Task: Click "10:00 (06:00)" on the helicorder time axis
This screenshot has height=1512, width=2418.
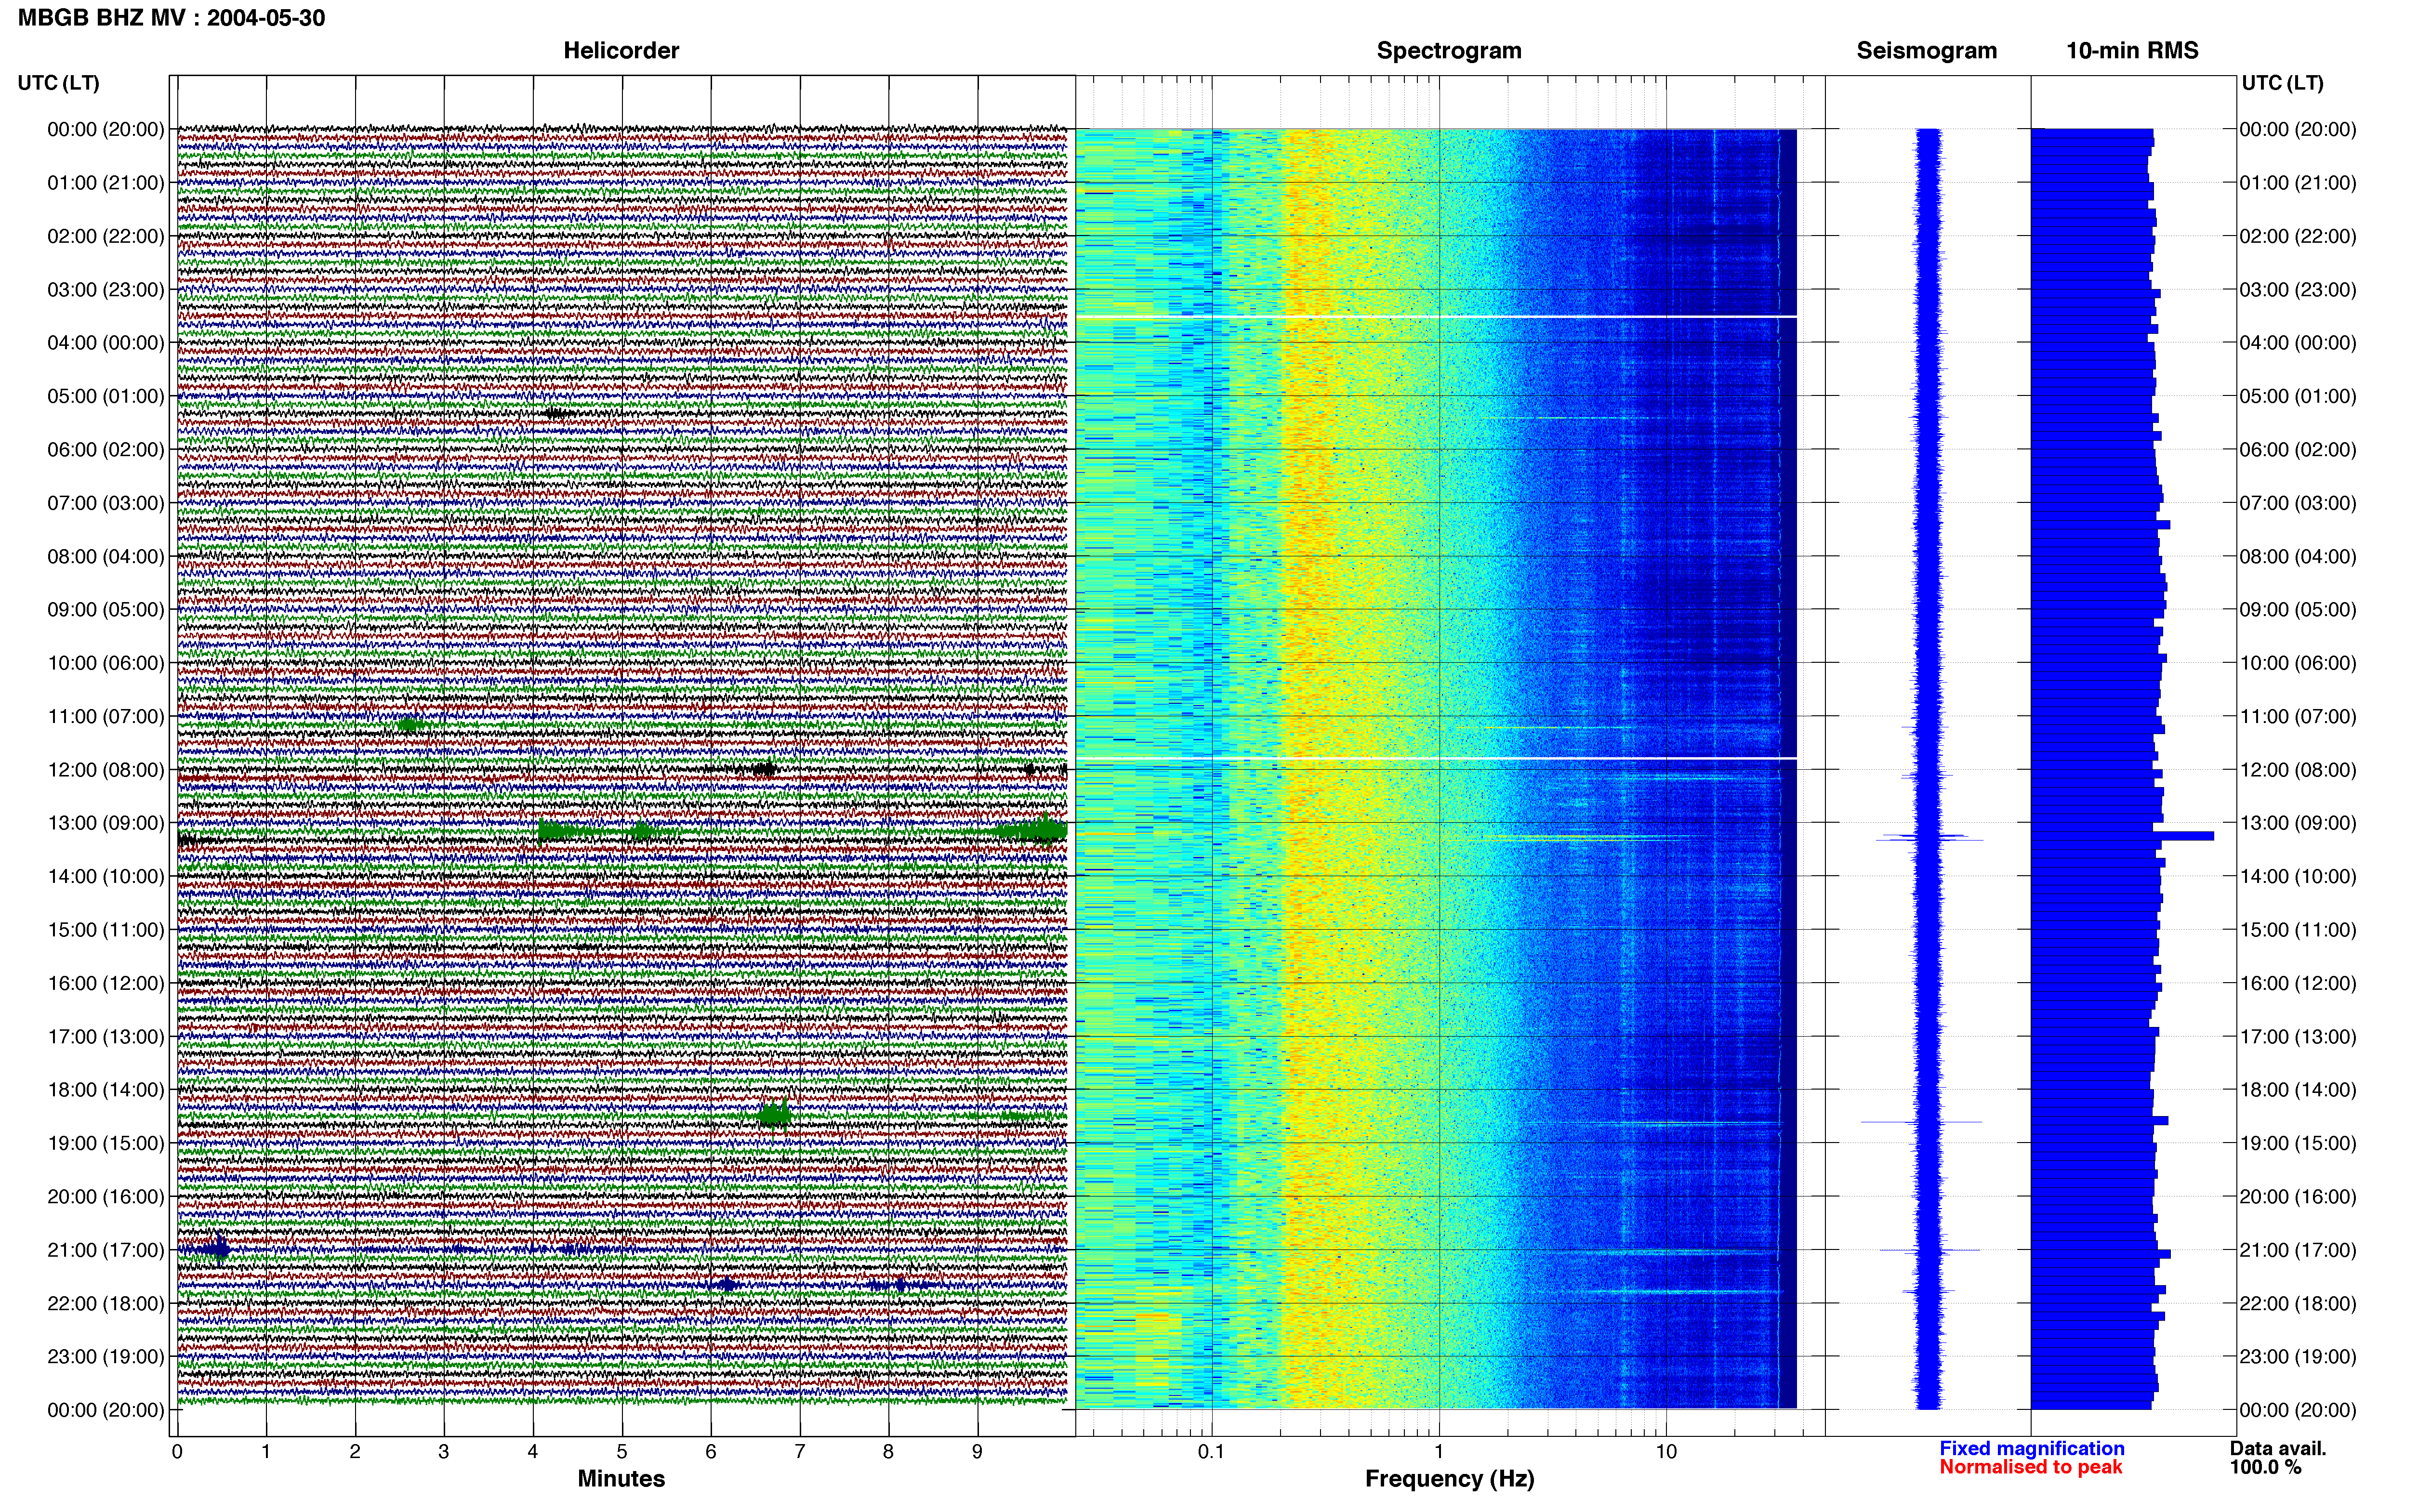Action: [106, 663]
